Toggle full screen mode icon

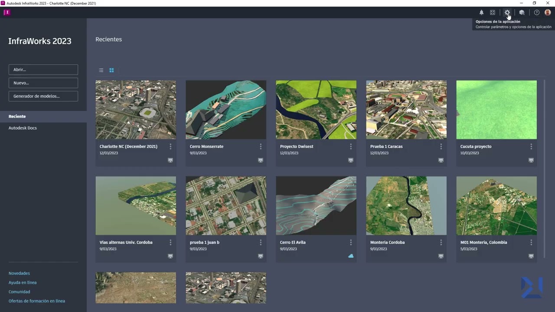point(493,13)
